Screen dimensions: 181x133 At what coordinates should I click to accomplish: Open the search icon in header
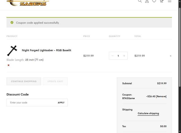[140, 1]
